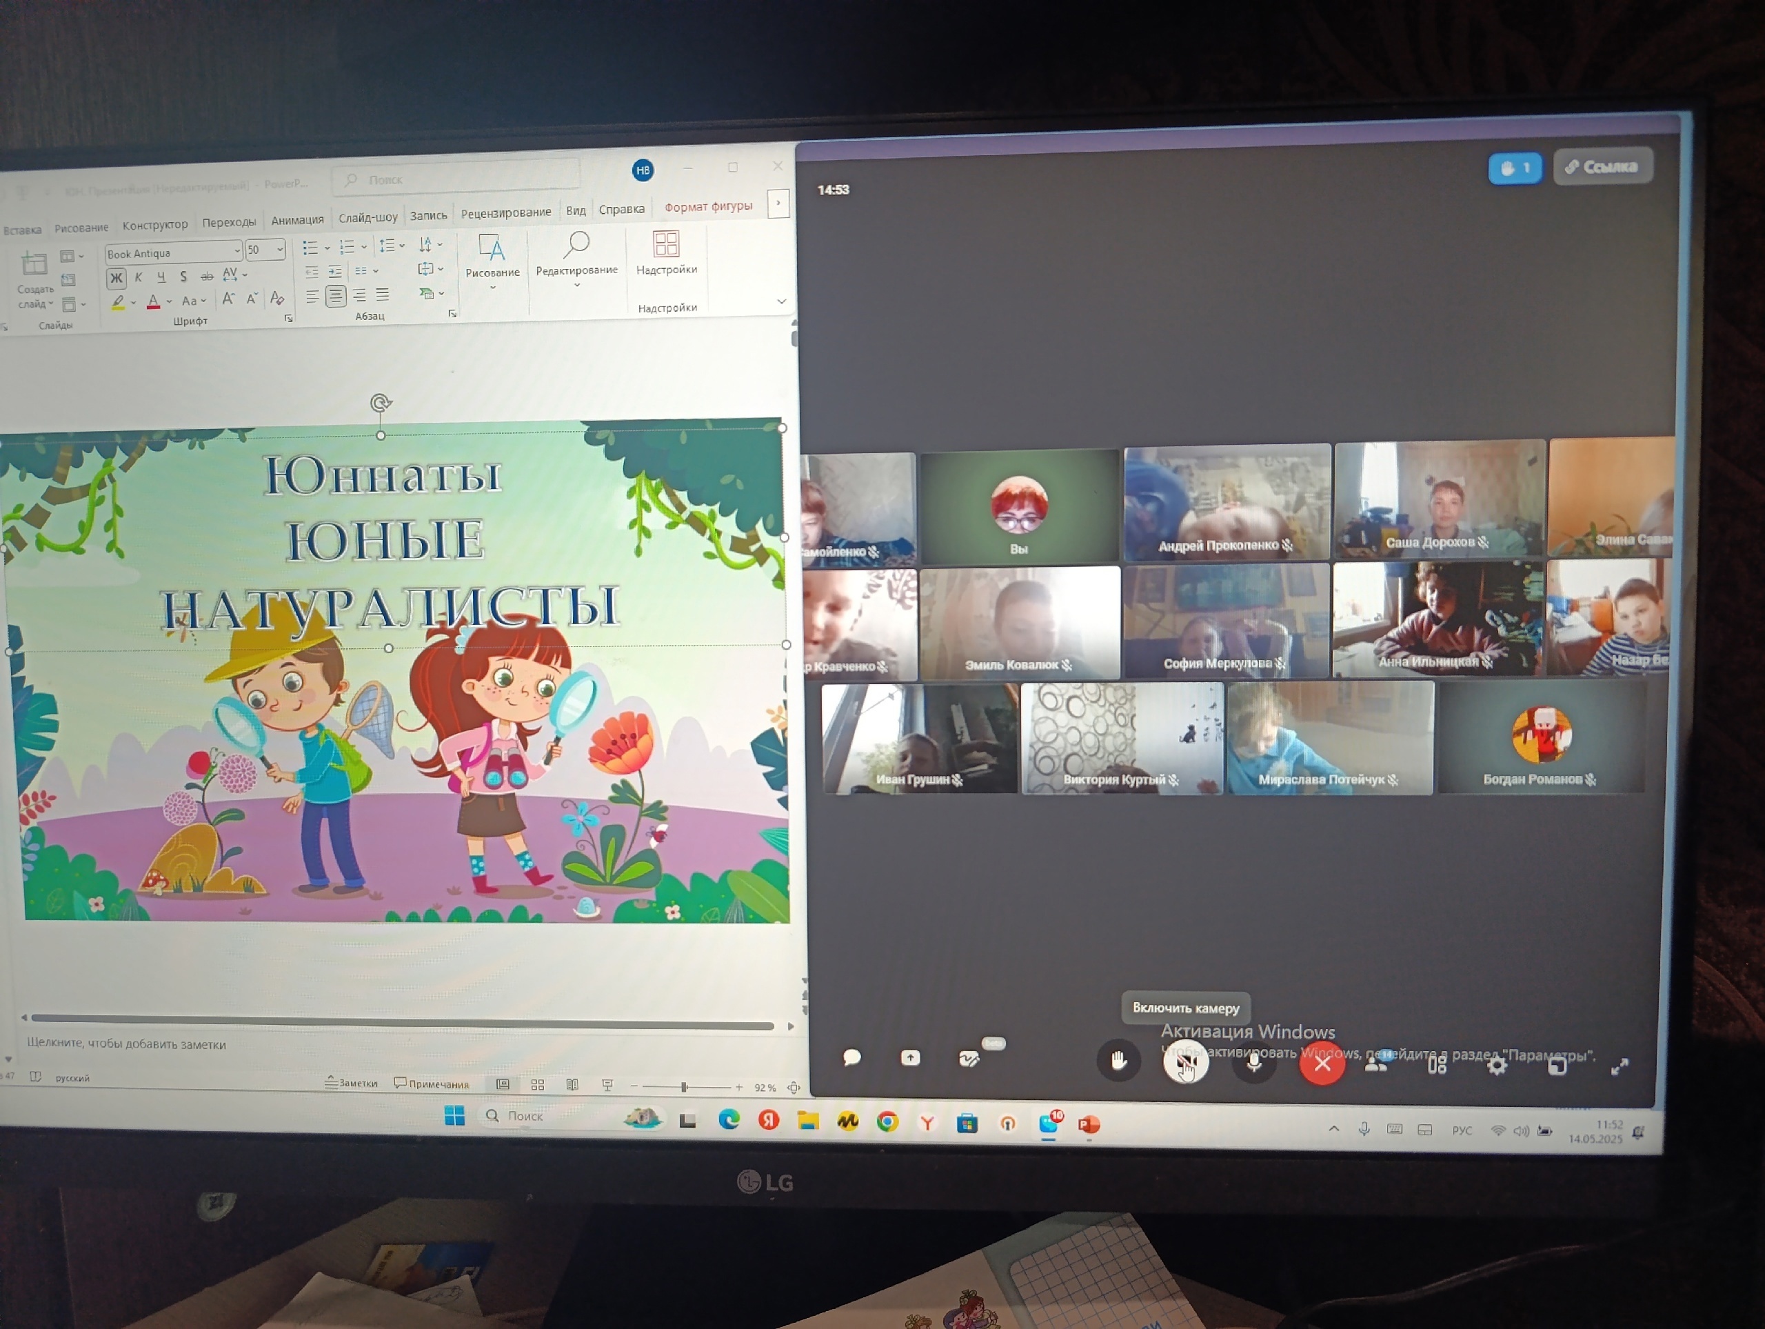Viewport: 1765px width, 1329px height.
Task: Toggle bold (Ж) formatting in PowerPoint
Action: click(x=117, y=278)
